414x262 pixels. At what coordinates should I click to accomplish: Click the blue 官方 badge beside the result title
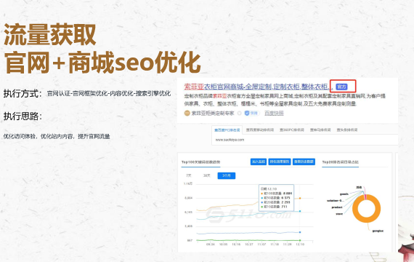click(x=341, y=87)
